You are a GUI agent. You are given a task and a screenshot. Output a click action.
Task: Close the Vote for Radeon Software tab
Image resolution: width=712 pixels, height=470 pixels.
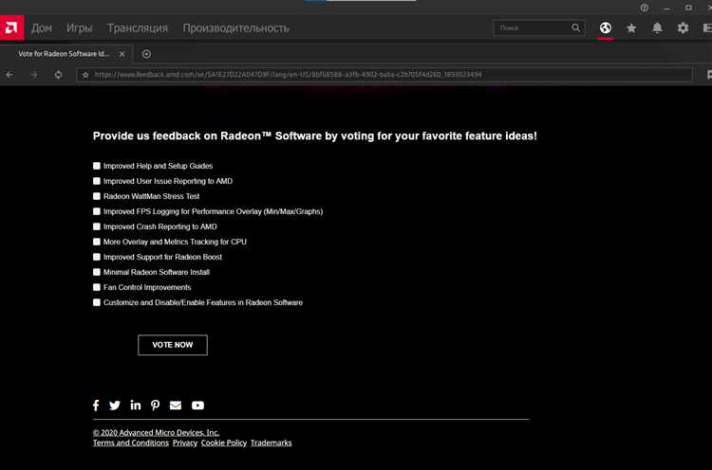point(122,54)
